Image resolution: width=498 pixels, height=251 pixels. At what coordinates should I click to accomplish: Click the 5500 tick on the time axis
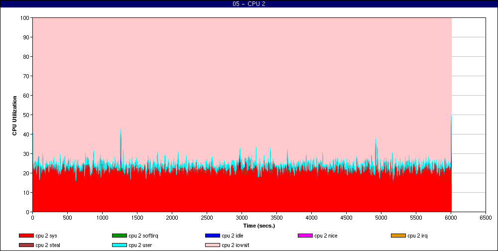coord(416,218)
